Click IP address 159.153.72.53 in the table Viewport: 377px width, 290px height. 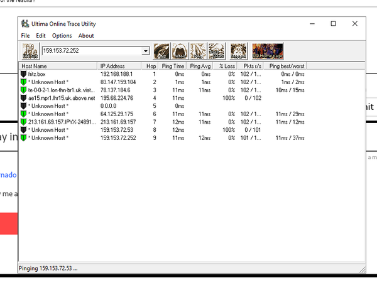pos(117,130)
